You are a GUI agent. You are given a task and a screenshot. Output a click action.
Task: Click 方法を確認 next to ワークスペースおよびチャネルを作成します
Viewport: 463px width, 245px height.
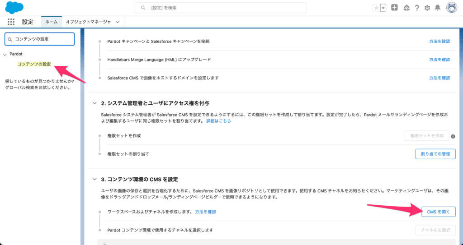coord(206,212)
